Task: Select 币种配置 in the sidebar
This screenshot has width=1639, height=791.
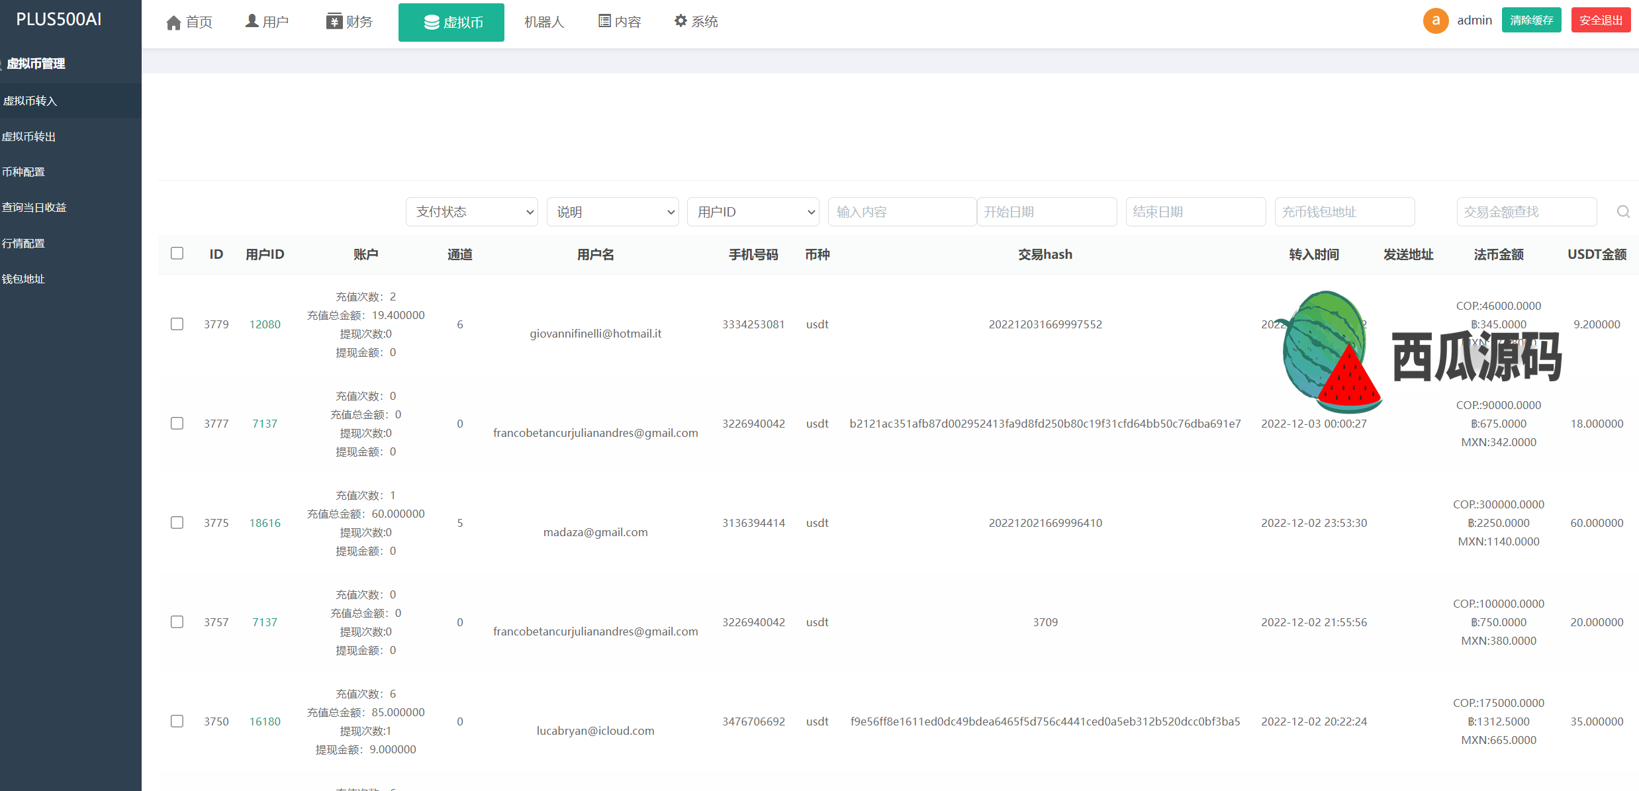Action: coord(71,172)
